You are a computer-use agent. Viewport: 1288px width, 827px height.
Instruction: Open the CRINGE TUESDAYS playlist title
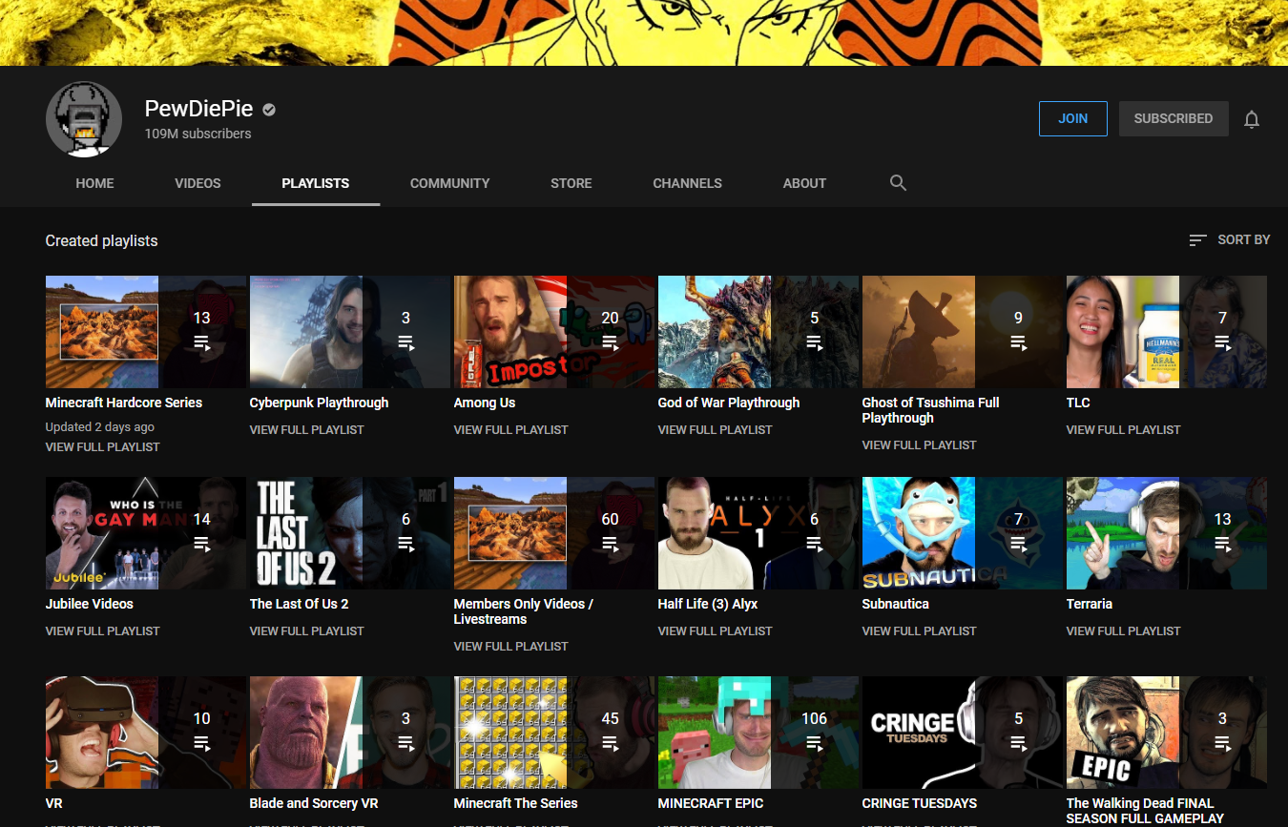[920, 803]
